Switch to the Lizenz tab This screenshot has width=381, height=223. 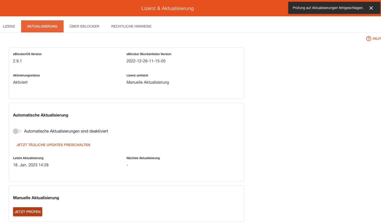pyautogui.click(x=9, y=26)
